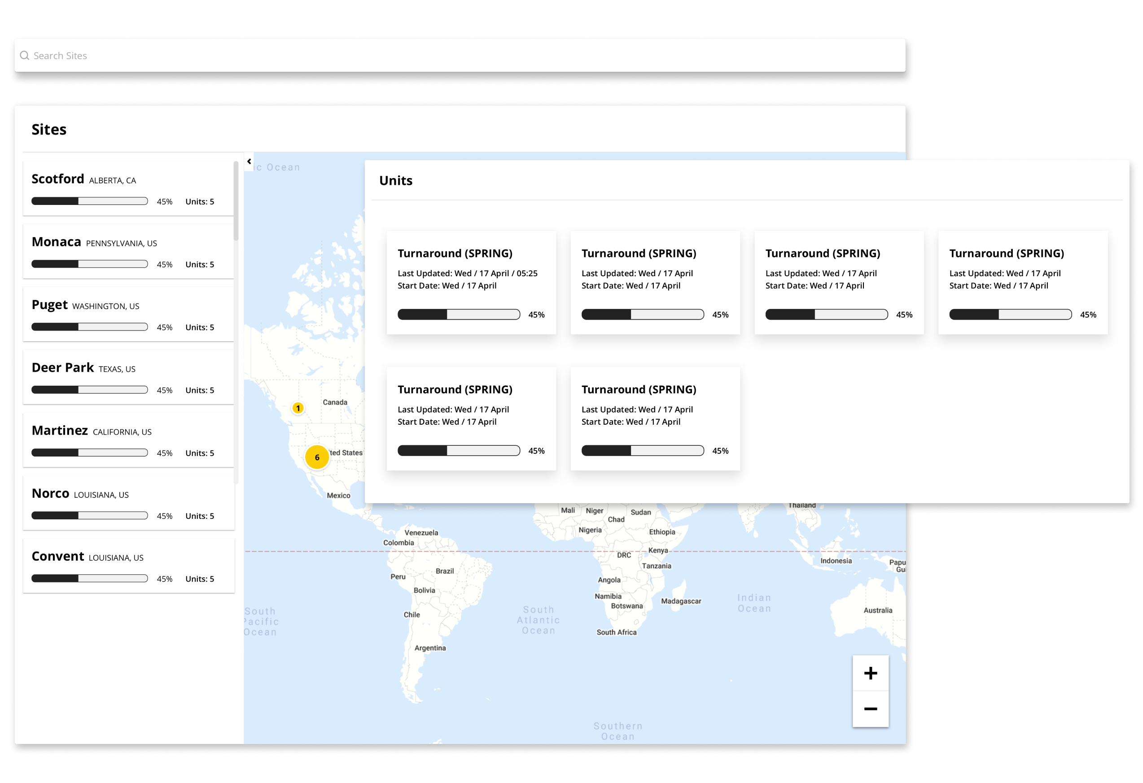This screenshot has height=783, width=1143.
Task: Click the Brazil label on the map
Action: [x=445, y=571]
